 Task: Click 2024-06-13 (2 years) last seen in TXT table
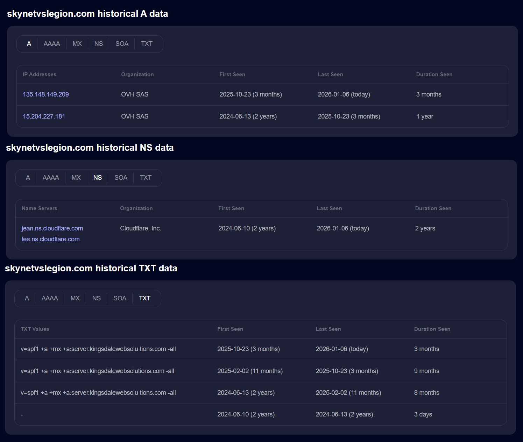[344, 414]
